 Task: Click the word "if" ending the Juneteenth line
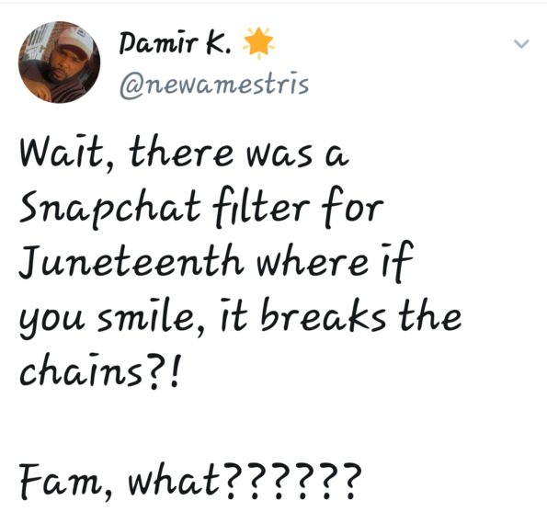pyautogui.click(x=398, y=260)
